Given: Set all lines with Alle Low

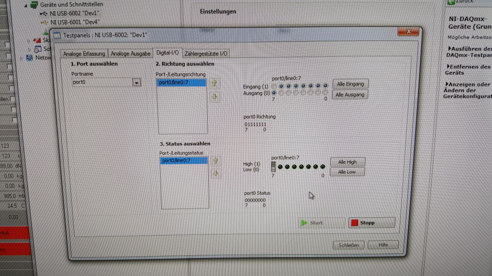Looking at the screenshot, I should tap(347, 172).
